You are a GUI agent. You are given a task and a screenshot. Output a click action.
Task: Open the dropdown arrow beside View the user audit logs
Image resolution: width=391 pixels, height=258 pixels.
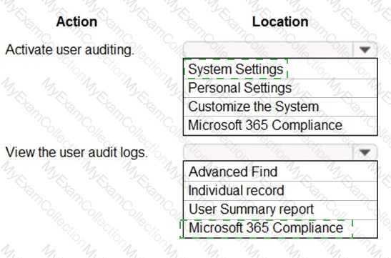coord(365,152)
